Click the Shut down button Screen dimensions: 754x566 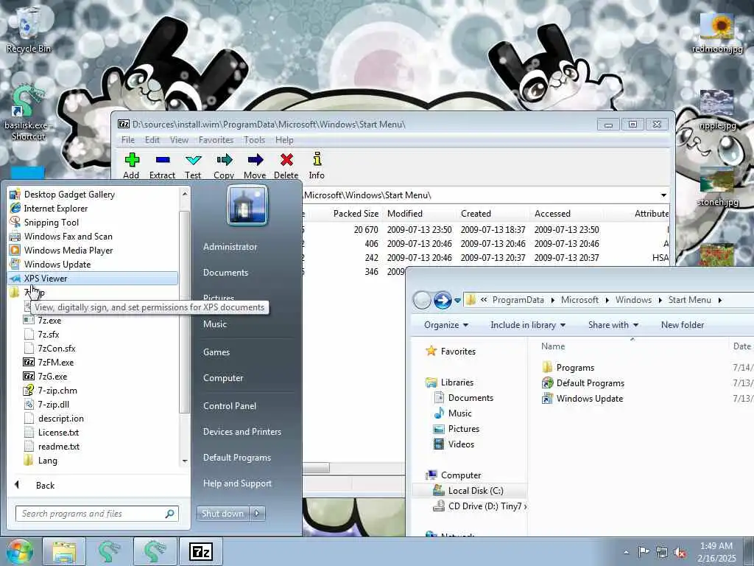coord(222,514)
